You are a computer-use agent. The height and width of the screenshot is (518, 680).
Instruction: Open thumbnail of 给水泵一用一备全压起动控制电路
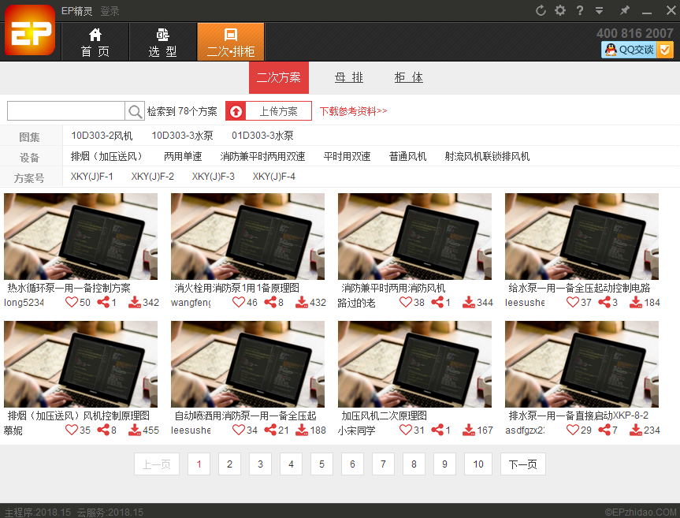582,237
